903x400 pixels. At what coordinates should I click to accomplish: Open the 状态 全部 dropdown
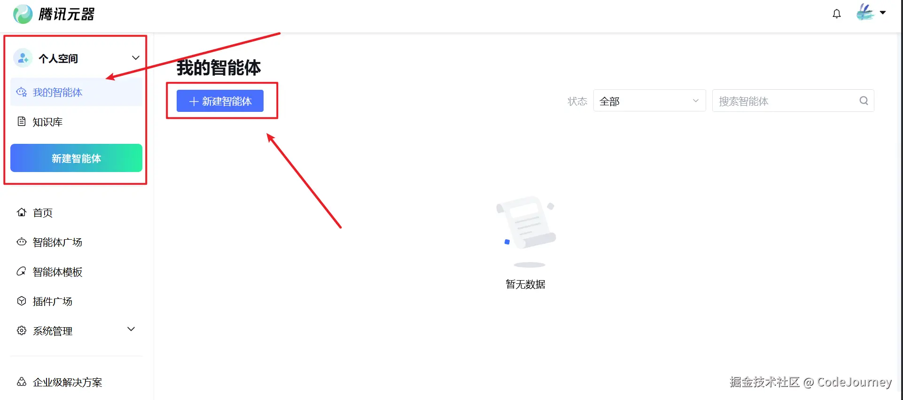pos(649,101)
